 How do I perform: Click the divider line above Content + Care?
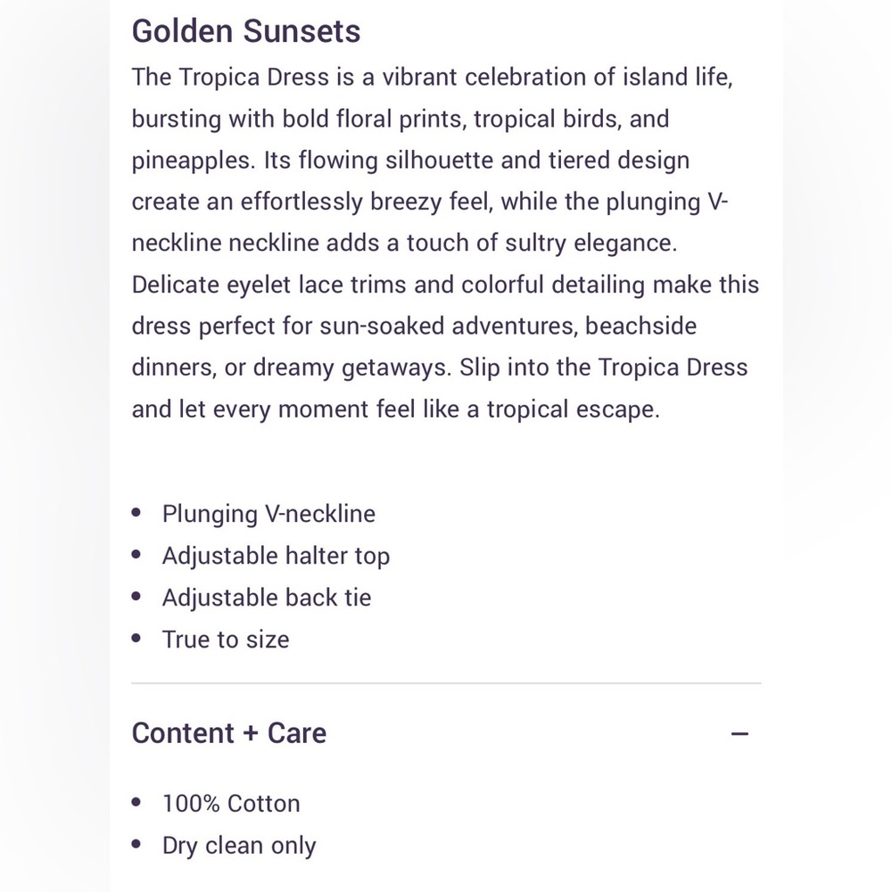tap(446, 683)
